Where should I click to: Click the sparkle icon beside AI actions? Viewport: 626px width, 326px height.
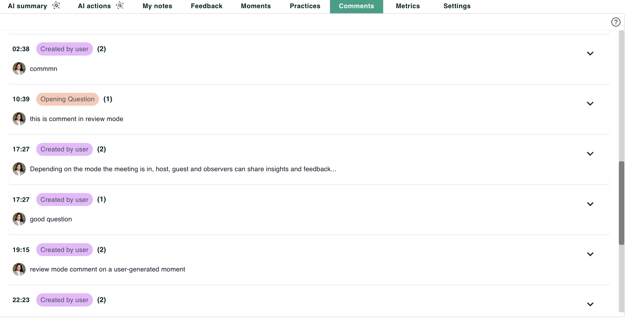click(x=119, y=5)
